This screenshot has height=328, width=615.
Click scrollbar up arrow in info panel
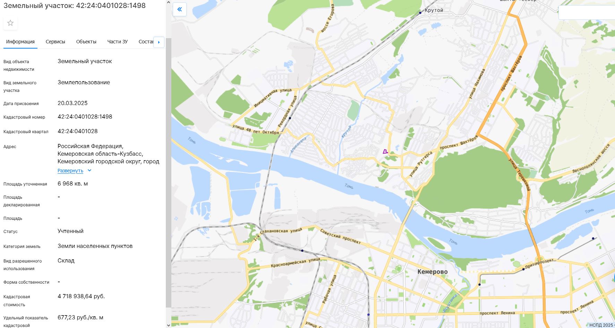tap(168, 2)
